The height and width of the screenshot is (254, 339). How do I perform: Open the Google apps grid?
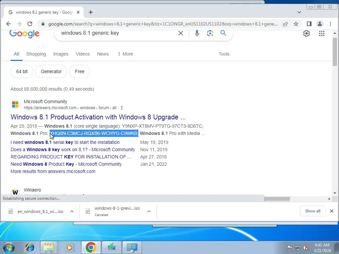322,33
